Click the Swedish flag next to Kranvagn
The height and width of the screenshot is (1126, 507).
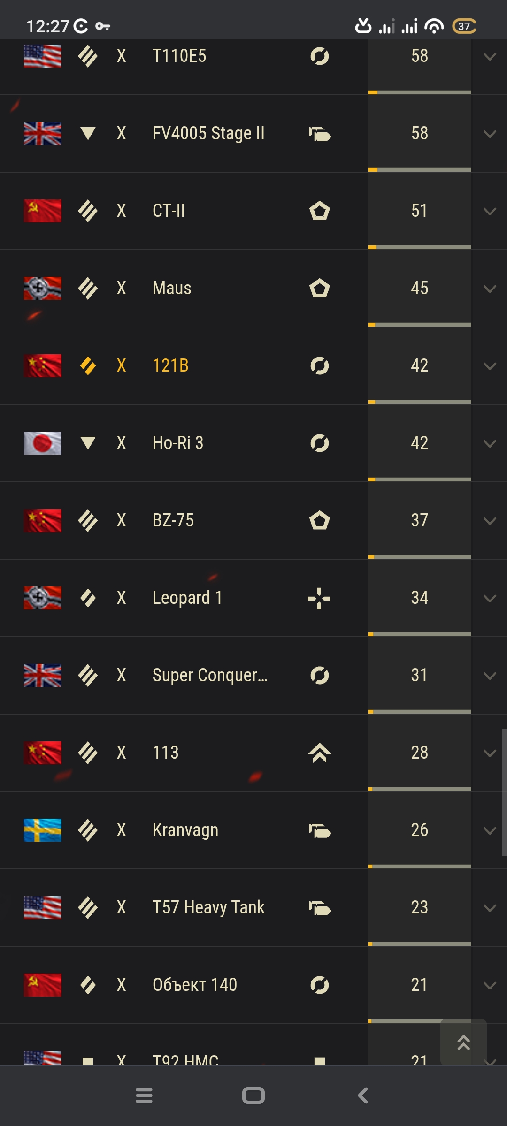[x=43, y=830]
